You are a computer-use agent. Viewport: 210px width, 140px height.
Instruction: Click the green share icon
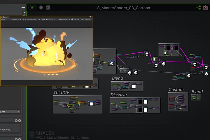click(x=199, y=8)
